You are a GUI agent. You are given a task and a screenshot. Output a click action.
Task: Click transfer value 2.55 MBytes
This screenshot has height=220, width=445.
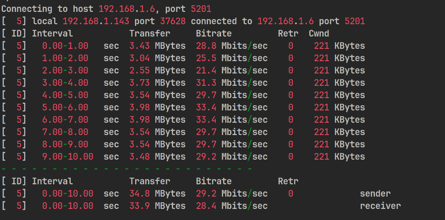pyautogui.click(x=157, y=71)
